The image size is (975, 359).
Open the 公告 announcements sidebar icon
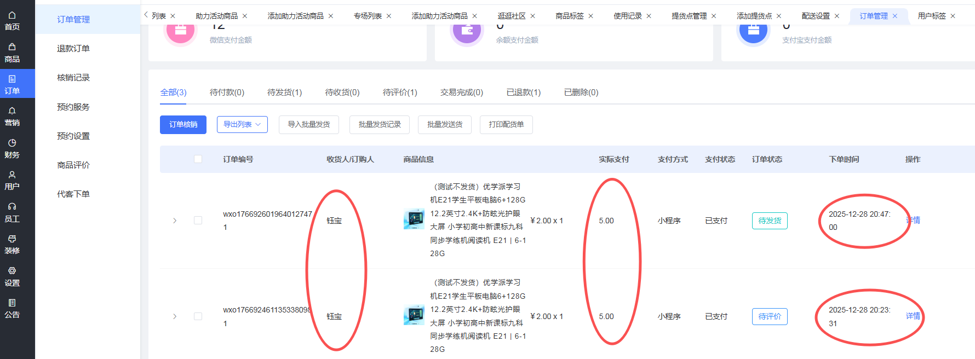(12, 309)
